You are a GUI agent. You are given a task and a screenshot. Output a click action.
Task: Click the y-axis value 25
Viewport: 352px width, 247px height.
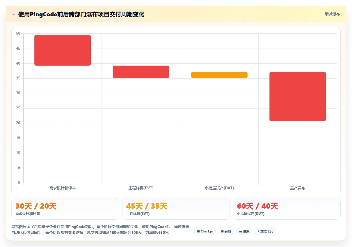[x=18, y=108]
